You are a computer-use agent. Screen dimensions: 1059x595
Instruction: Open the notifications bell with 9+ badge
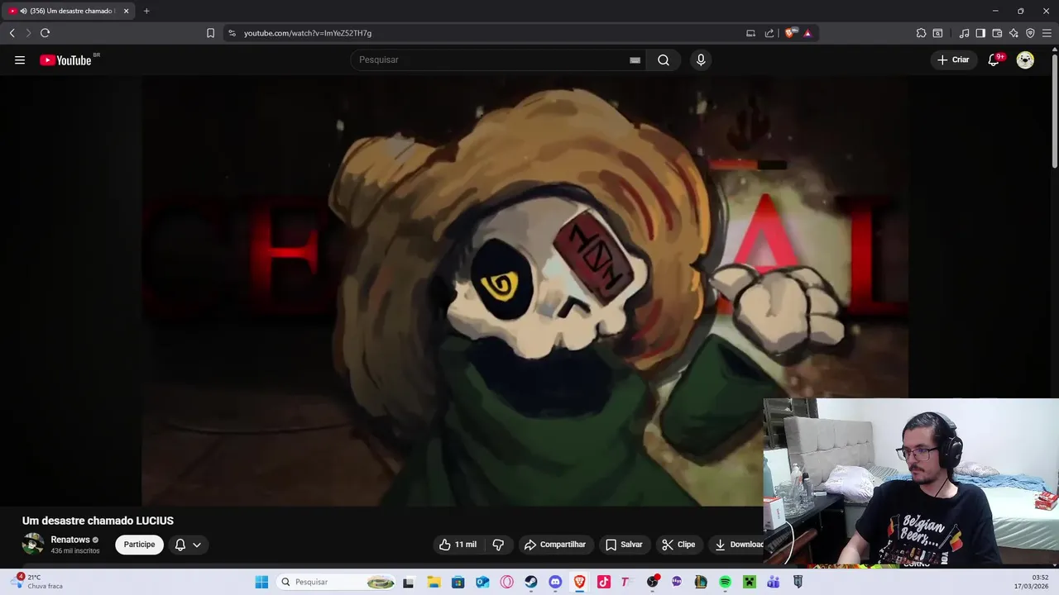[994, 59]
